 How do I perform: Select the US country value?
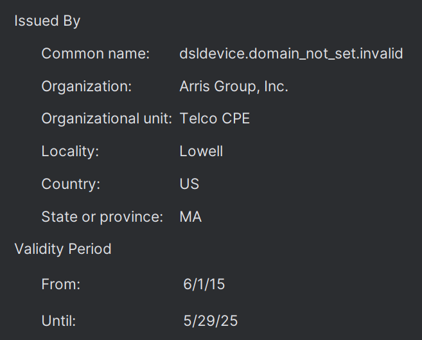pyautogui.click(x=189, y=184)
